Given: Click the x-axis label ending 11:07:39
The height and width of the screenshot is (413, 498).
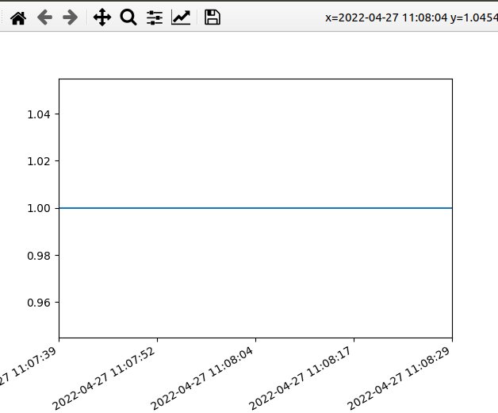Looking at the screenshot, I should pyautogui.click(x=28, y=366).
